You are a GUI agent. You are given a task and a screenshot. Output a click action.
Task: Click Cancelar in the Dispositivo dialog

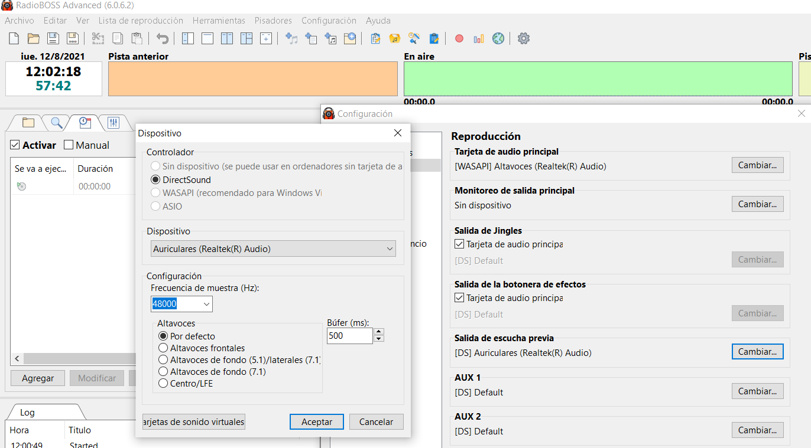pyautogui.click(x=377, y=422)
